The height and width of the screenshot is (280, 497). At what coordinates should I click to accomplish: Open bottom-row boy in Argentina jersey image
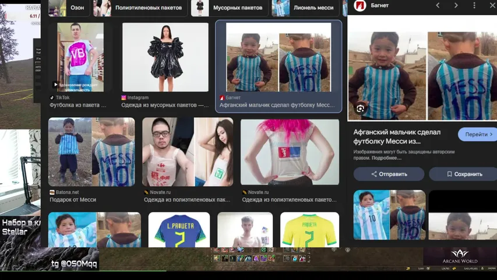94,230
